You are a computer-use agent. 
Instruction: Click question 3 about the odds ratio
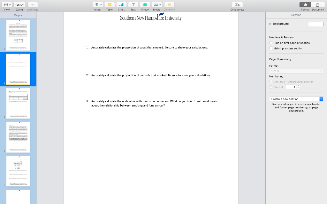(x=155, y=104)
